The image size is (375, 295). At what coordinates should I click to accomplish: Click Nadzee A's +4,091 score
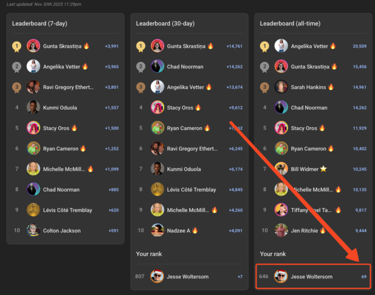[235, 231]
